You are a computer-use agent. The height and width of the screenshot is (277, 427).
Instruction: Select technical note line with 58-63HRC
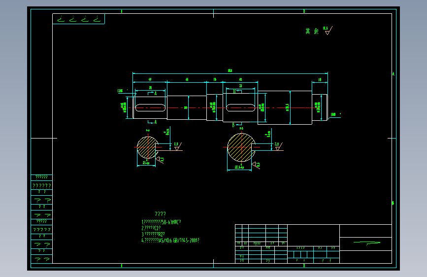coord(161,222)
